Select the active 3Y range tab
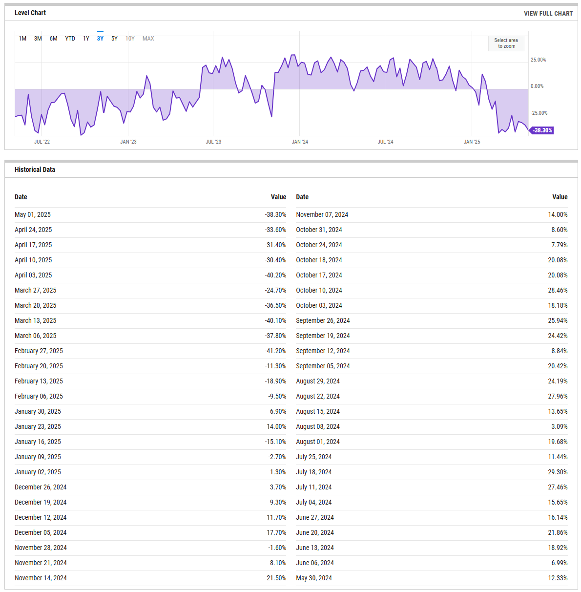The image size is (581, 592). [100, 39]
